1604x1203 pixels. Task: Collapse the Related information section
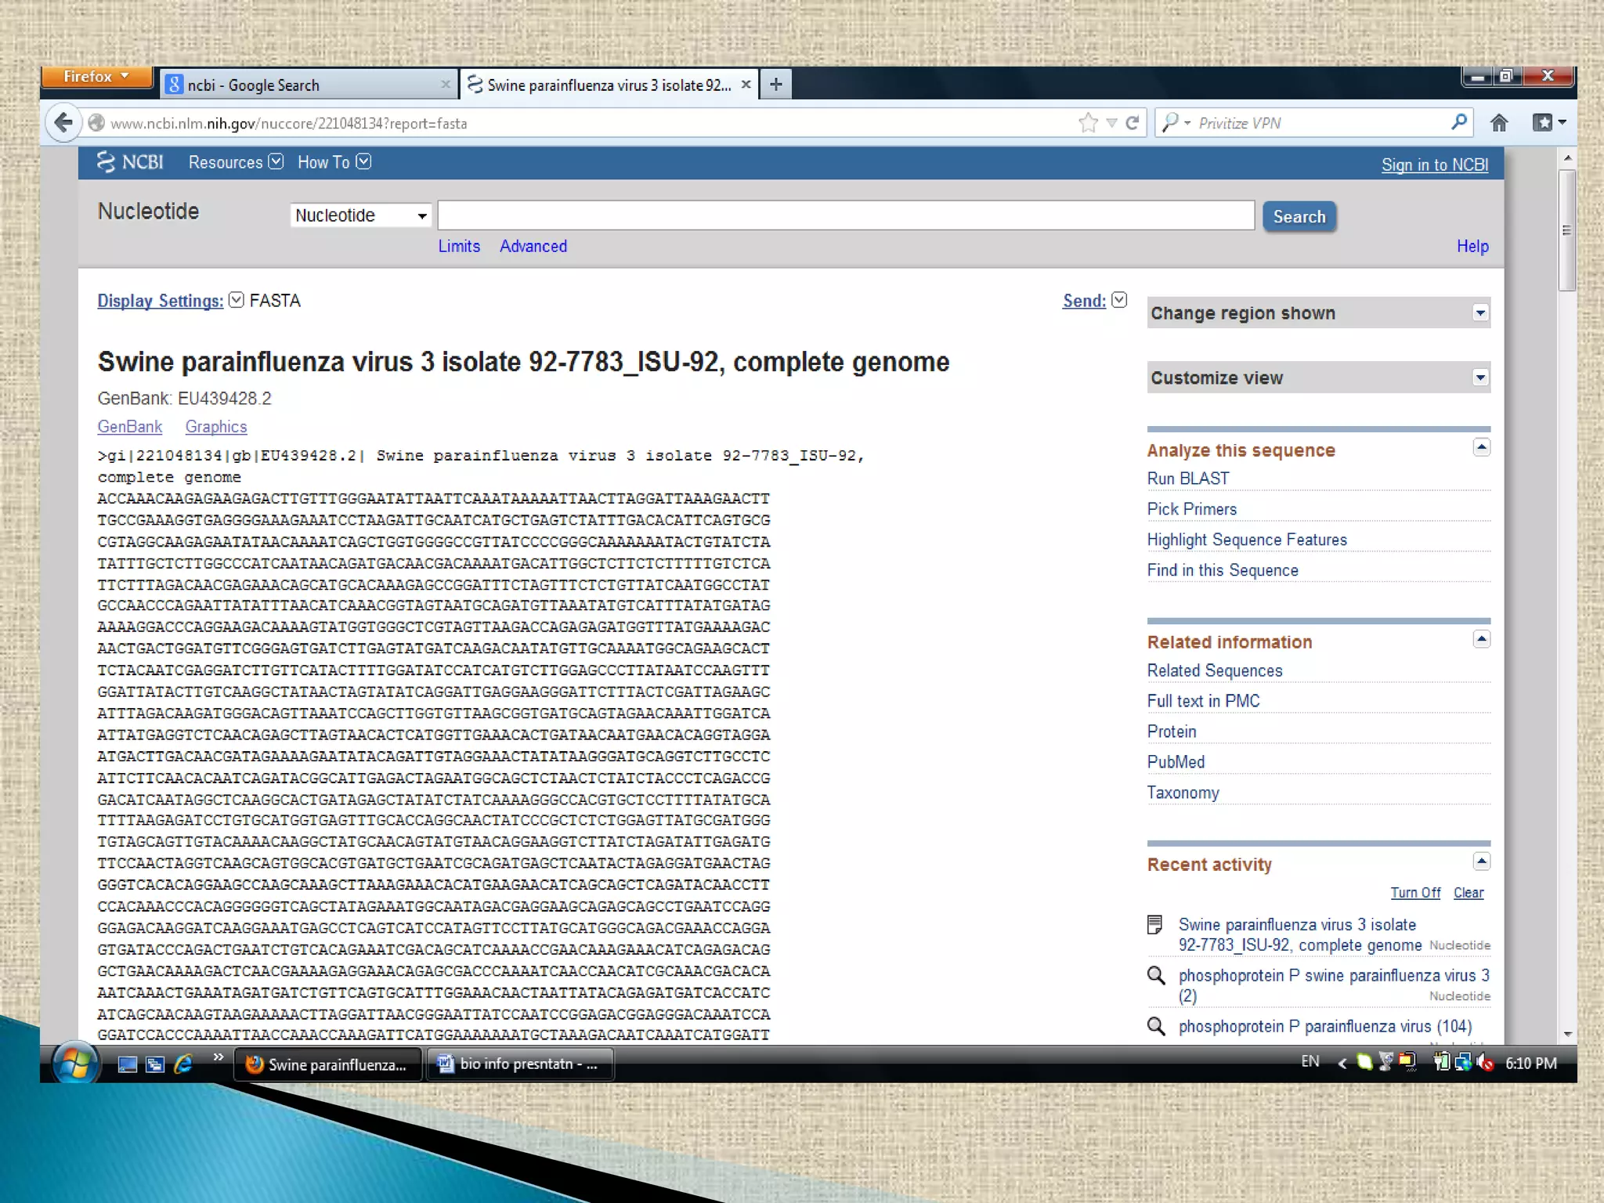click(1481, 639)
